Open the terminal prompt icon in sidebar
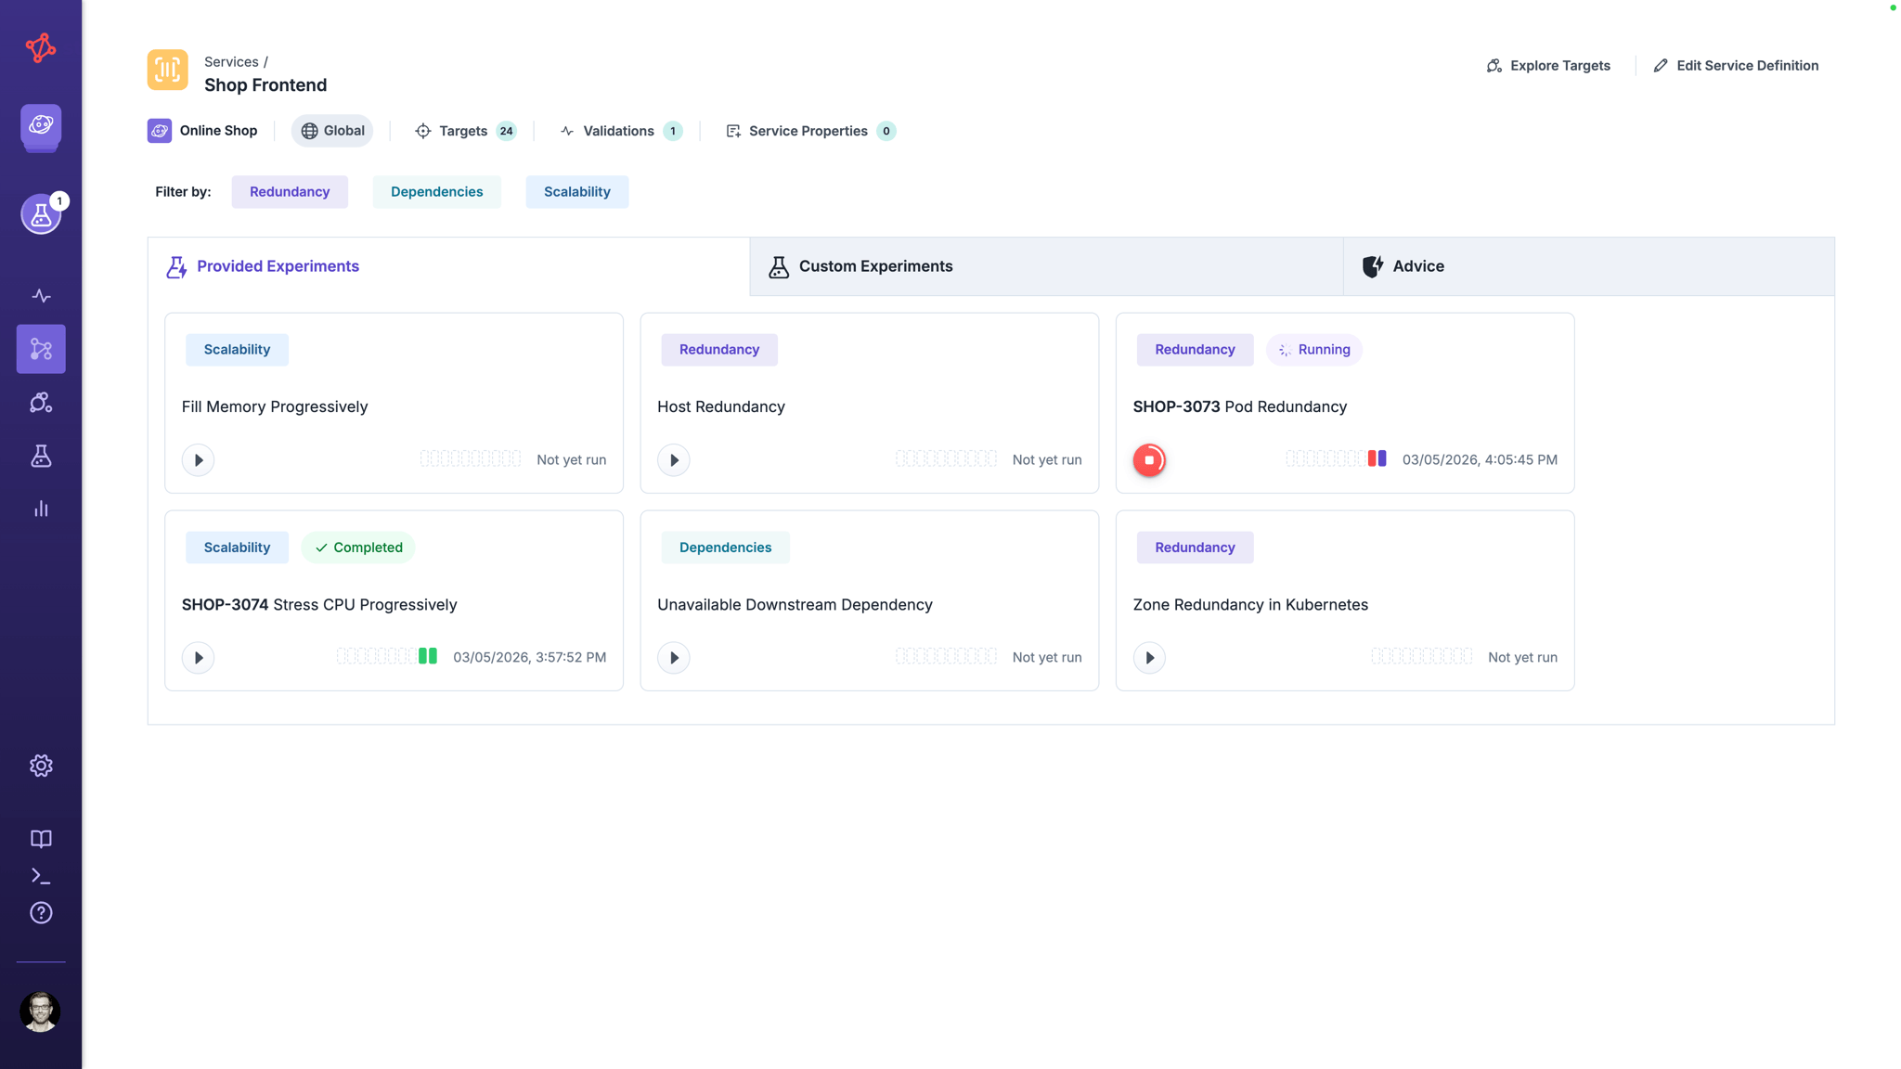Viewport: 1901px width, 1069px height. pyautogui.click(x=41, y=876)
